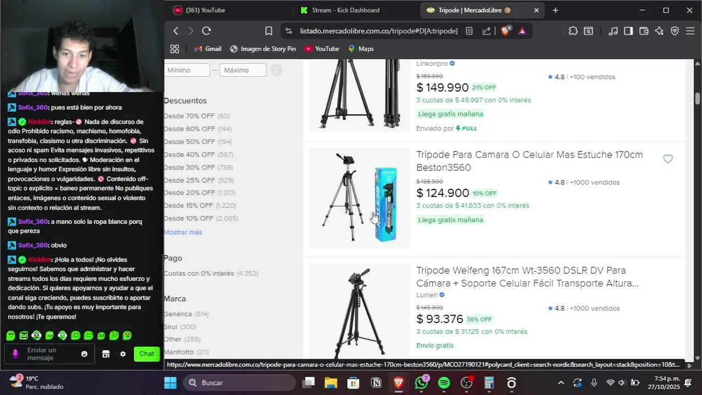
Task: Open Calculator from the taskbar
Action: (x=489, y=382)
